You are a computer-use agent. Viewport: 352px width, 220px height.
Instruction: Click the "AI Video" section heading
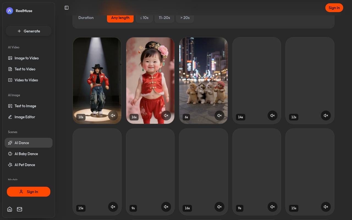pos(14,47)
